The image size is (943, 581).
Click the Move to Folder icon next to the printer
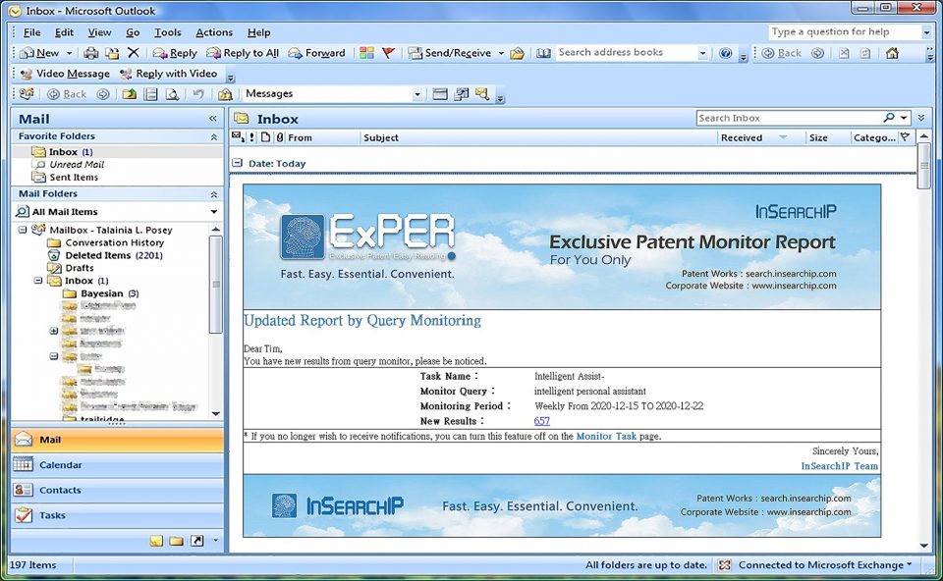[112, 53]
